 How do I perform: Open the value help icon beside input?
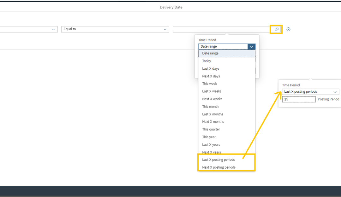(276, 29)
